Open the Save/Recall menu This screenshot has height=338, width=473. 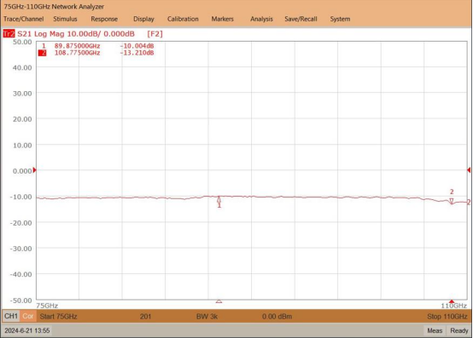301,19
